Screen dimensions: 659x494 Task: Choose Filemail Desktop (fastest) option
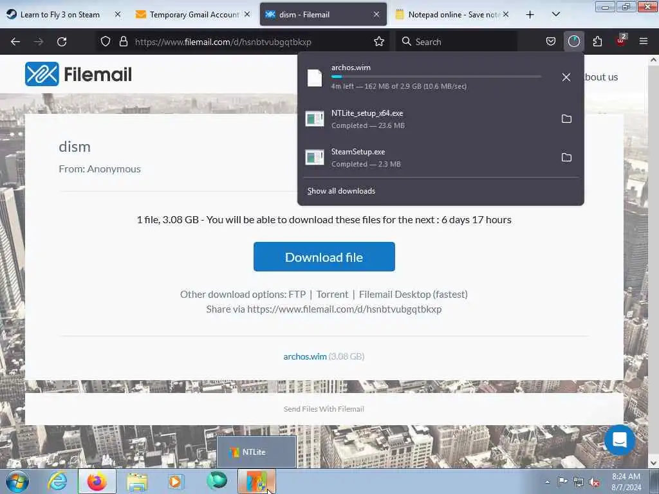click(413, 295)
